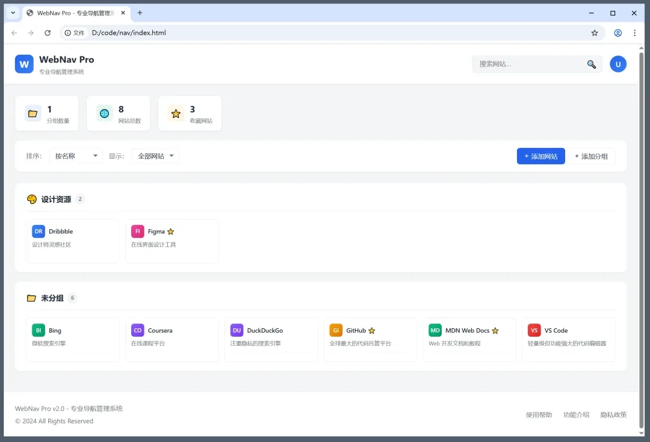Screen dimensions: 650x442
Task: Click the 在线界面设计工具 description
Action: [x=153, y=245]
